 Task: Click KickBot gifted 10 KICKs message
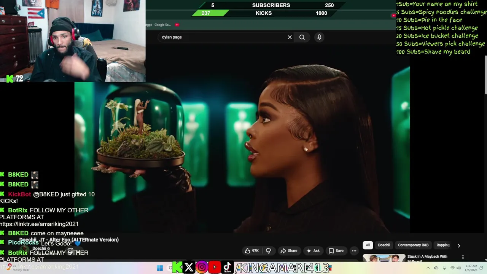pos(47,198)
